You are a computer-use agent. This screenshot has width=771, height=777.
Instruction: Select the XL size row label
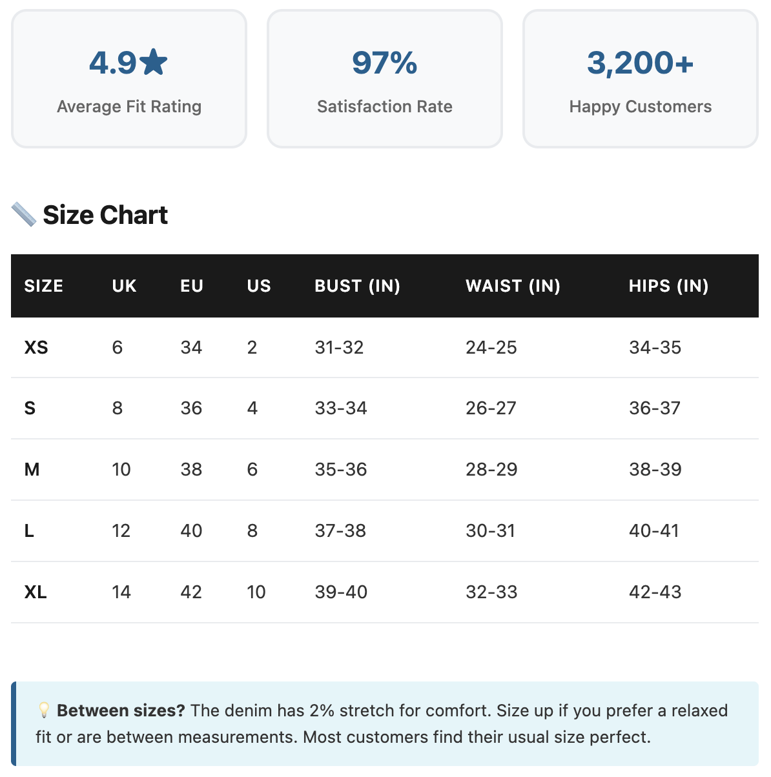[36, 592]
